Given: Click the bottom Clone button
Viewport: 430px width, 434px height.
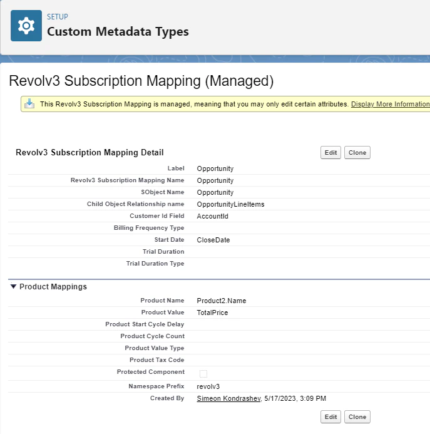Looking at the screenshot, I should tap(357, 417).
